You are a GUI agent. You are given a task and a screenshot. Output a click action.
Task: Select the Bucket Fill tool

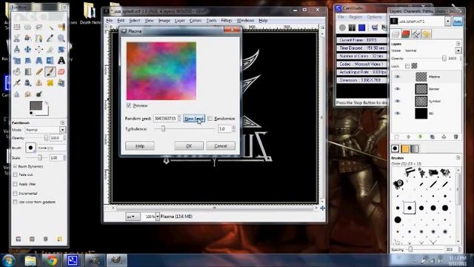pos(16,72)
